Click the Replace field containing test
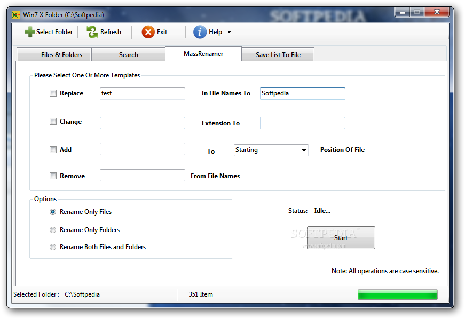 tap(143, 93)
